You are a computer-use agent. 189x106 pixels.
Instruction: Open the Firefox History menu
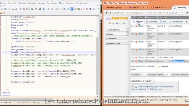[x=122, y=3]
